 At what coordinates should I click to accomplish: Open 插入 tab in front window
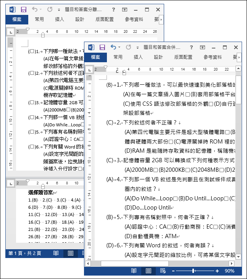138,57
